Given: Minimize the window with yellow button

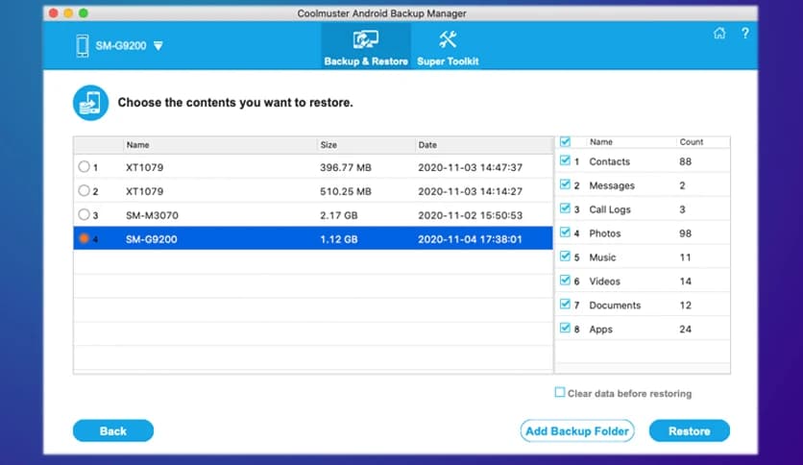Looking at the screenshot, I should click(68, 13).
